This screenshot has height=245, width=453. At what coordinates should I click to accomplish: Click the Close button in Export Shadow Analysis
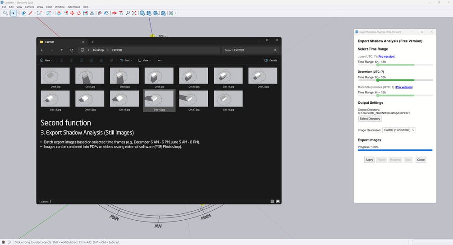pos(421,160)
